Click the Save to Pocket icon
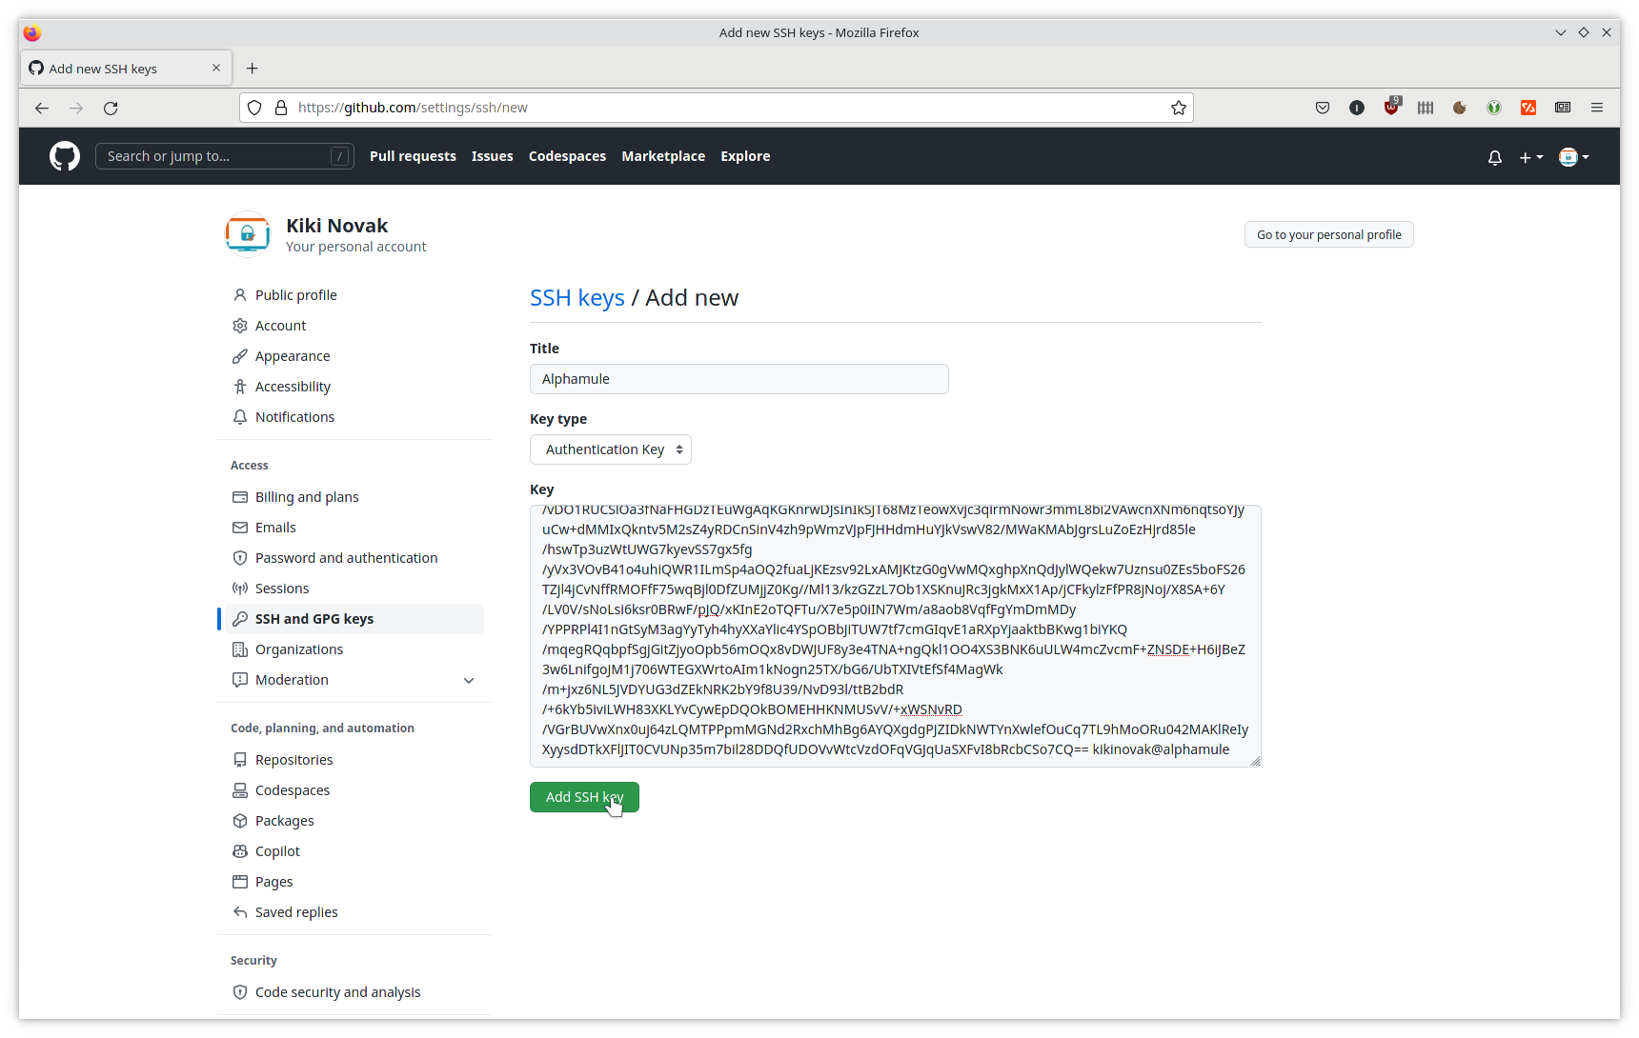 [x=1323, y=108]
